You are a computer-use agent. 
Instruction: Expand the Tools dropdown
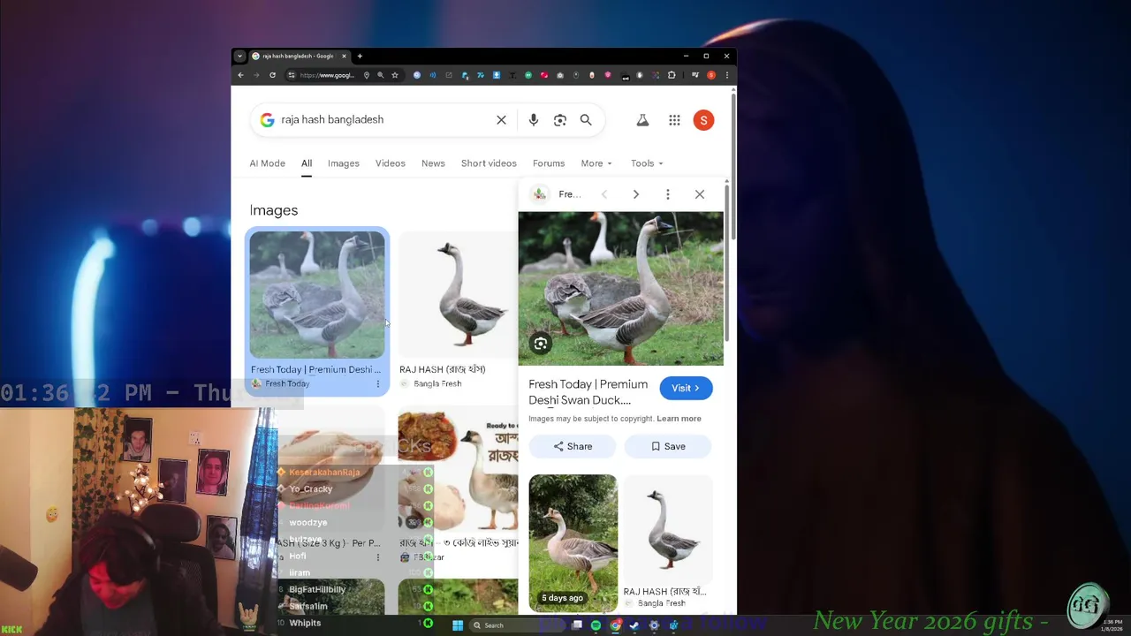point(646,163)
